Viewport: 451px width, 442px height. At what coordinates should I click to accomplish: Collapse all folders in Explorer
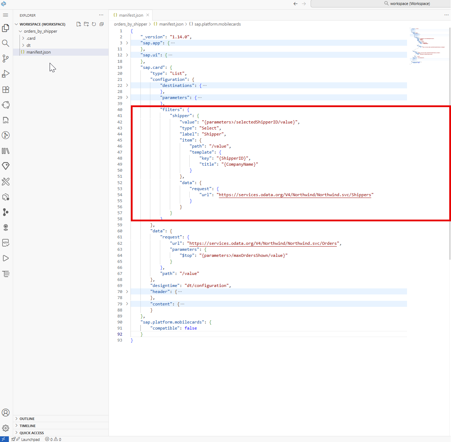[101, 24]
